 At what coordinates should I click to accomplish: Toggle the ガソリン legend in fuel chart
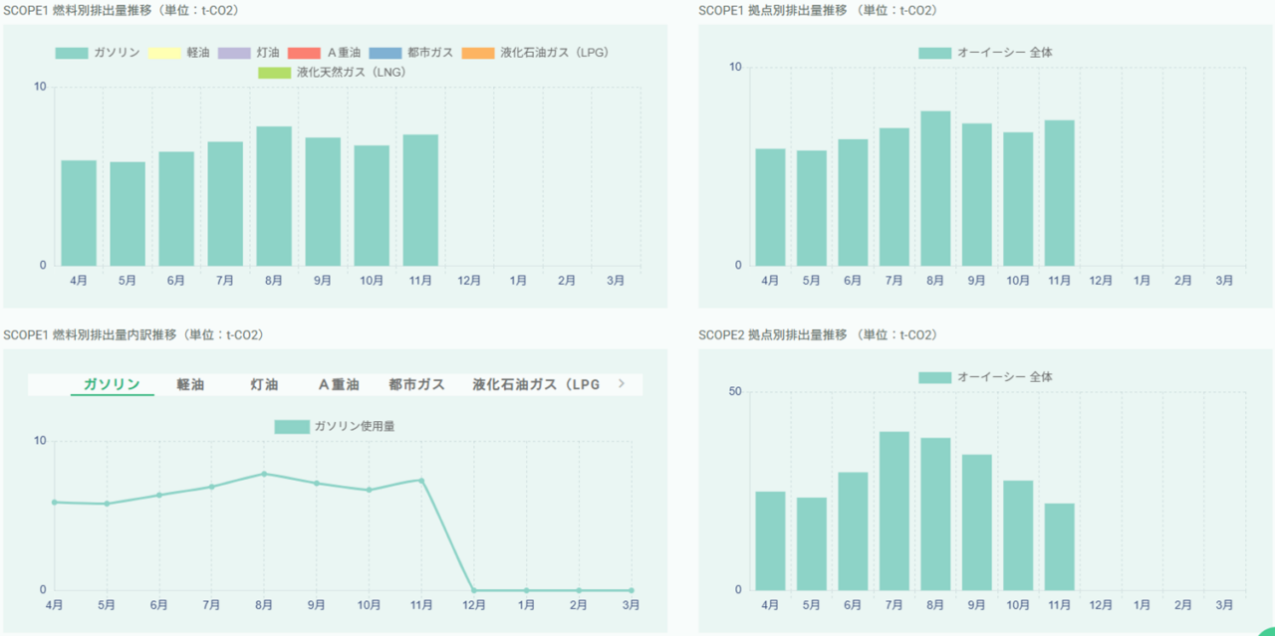(98, 53)
